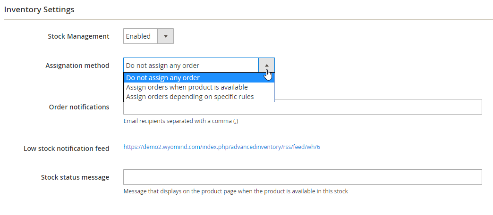Focus the Order notifications email field
Viewport: 493px width, 215px height.
tap(378, 107)
